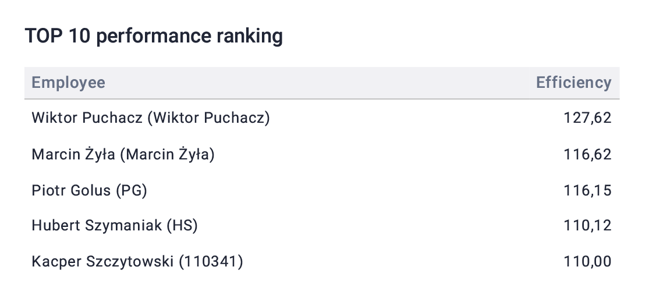
Task: Click the (HS) initials after Hubert Szymaniak
Action: pos(182,226)
